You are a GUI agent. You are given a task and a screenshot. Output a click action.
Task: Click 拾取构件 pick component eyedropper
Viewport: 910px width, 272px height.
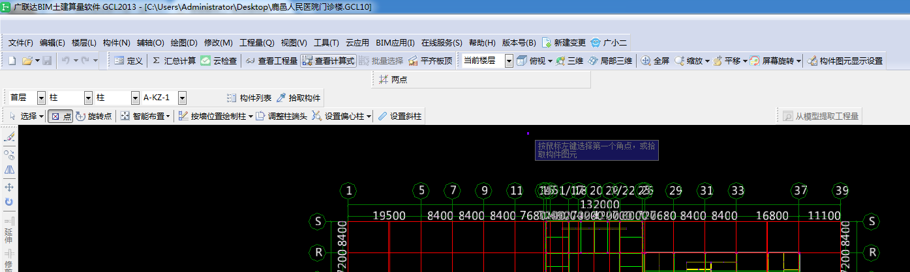298,98
